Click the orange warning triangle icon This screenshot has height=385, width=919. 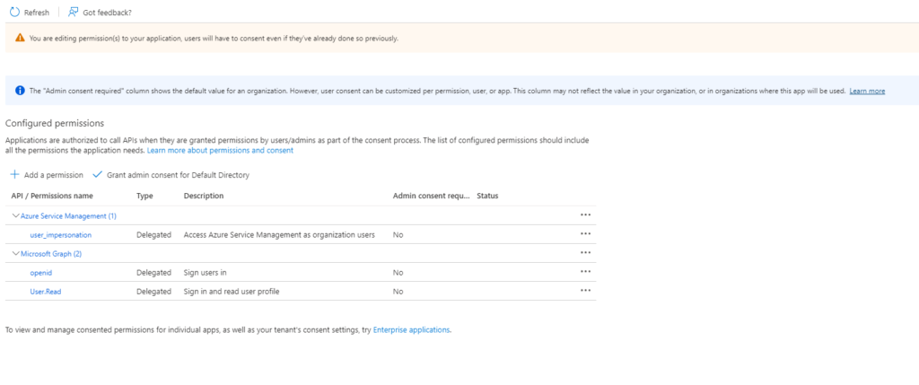click(x=20, y=38)
